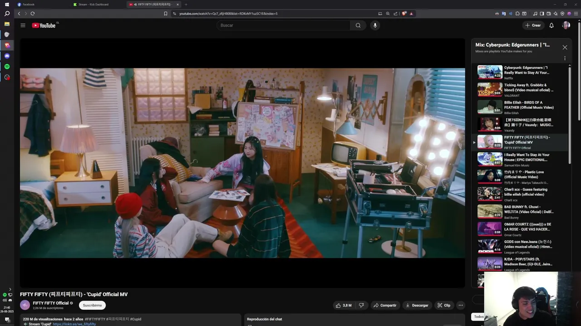The height and width of the screenshot is (326, 581).
Task: Click Compartir to share the video
Action: coord(385,305)
